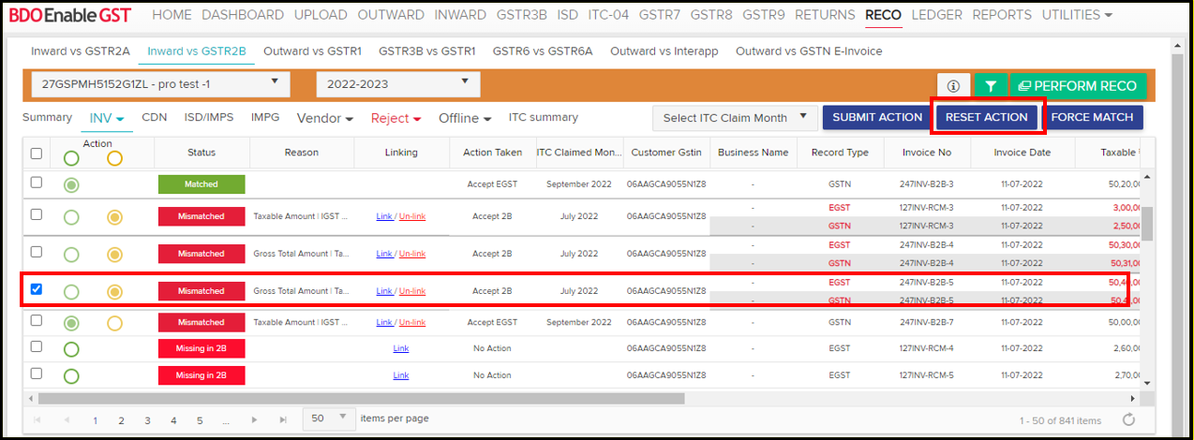Click the info icon button
1194x440 pixels.
point(953,85)
